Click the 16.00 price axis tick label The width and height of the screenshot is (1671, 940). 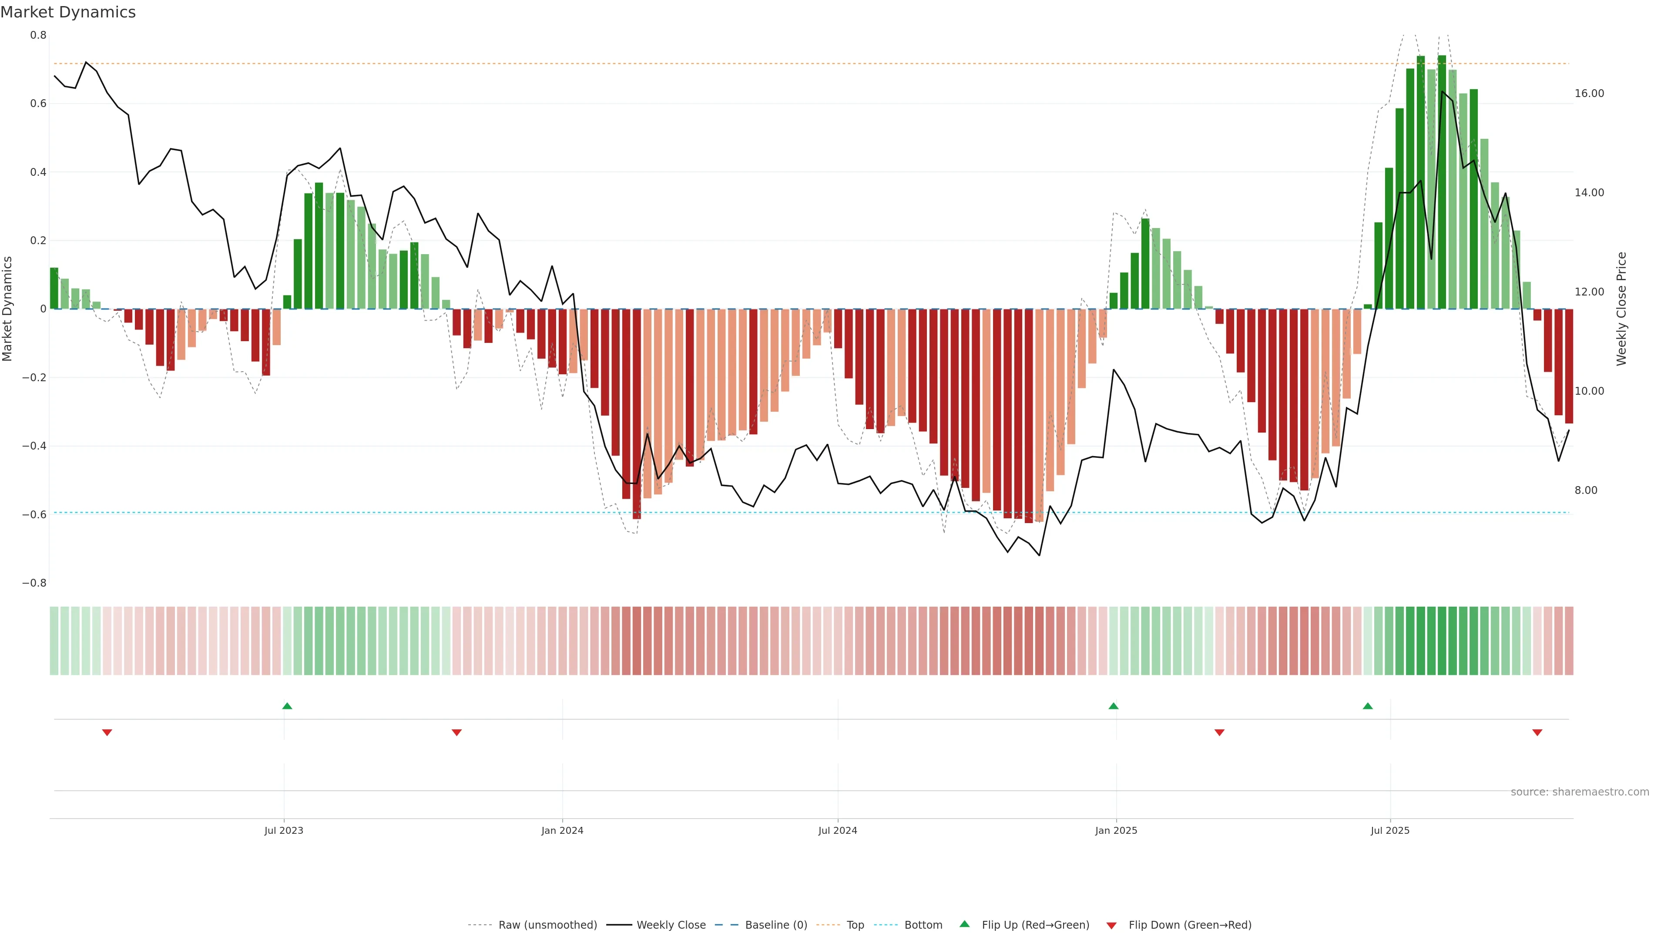[1589, 94]
